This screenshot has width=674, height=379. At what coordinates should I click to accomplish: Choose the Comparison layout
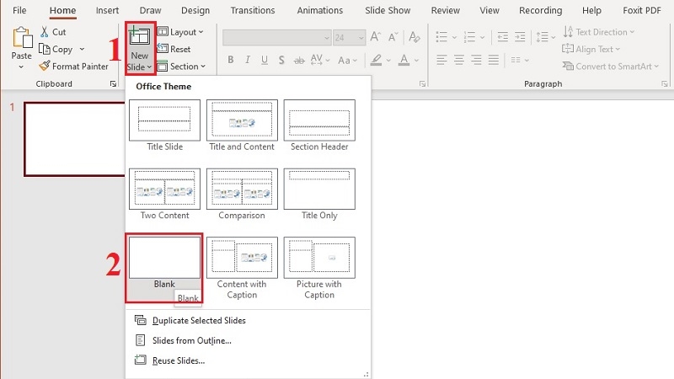tap(242, 194)
